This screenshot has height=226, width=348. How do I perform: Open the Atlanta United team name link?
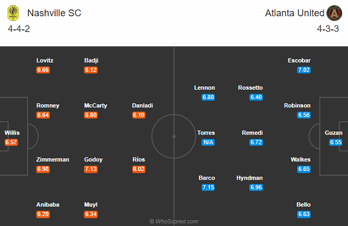[295, 13]
